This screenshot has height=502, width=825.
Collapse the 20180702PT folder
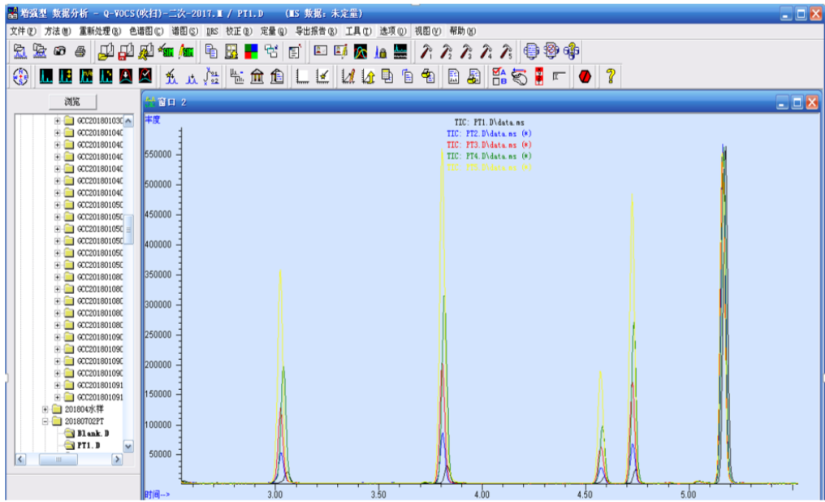pos(45,422)
